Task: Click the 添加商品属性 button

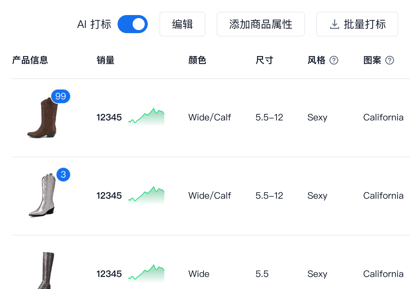Action: click(260, 24)
